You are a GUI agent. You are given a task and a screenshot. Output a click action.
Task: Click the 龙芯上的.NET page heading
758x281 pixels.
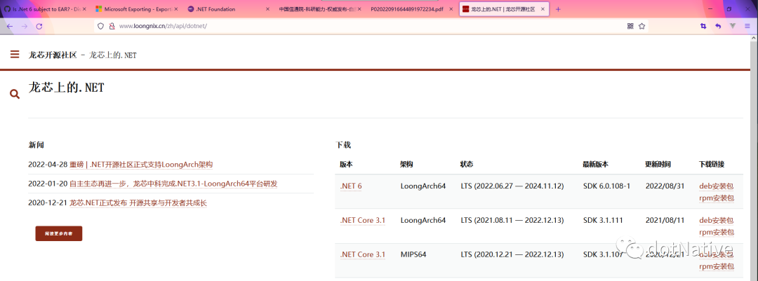click(66, 88)
